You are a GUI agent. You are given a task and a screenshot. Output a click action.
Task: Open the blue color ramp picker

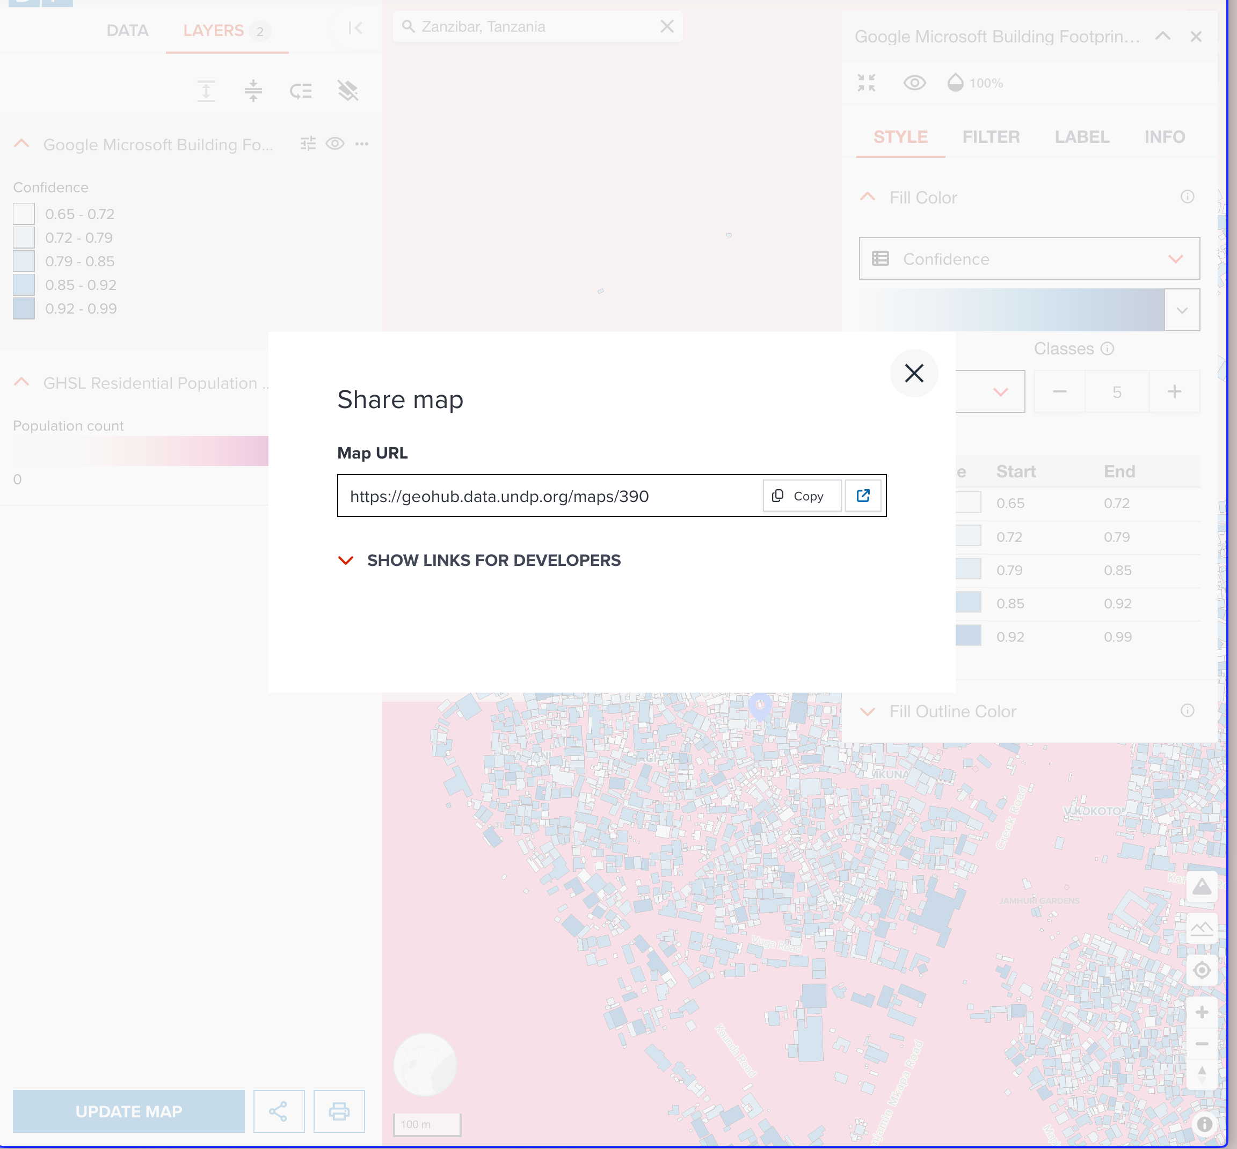tap(1181, 310)
